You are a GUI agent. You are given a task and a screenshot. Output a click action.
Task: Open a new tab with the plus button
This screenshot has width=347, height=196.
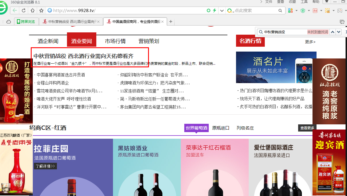pyautogui.click(x=171, y=21)
